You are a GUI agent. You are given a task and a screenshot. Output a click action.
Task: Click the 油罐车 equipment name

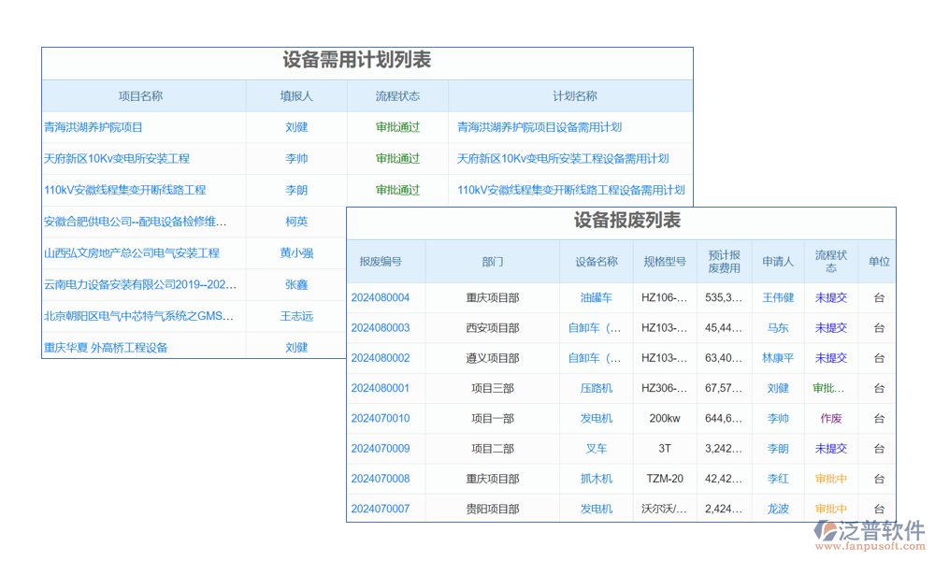click(x=596, y=298)
